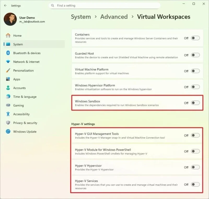
Task: Click the Apps icon in sidebar
Action: (x=8, y=79)
